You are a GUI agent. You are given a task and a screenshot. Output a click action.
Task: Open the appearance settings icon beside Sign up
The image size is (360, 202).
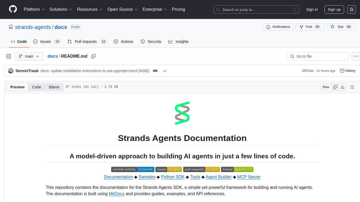(352, 10)
